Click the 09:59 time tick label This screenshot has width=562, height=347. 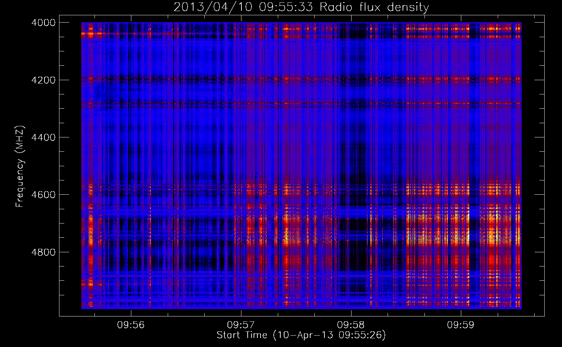click(461, 325)
